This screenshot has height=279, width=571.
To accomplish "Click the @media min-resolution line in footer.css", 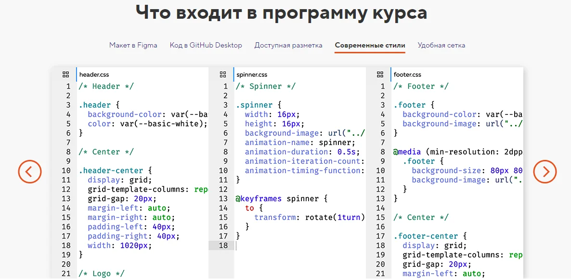I will 457,152.
